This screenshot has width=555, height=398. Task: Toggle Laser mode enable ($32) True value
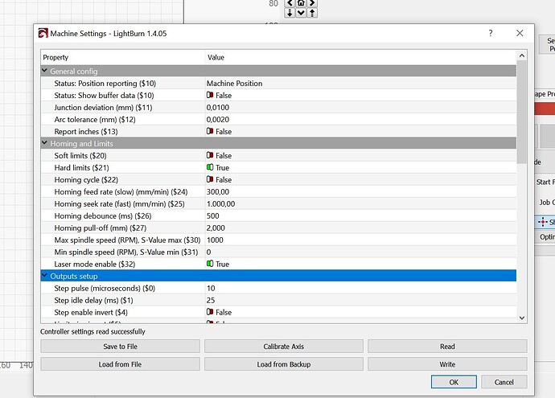coord(218,264)
